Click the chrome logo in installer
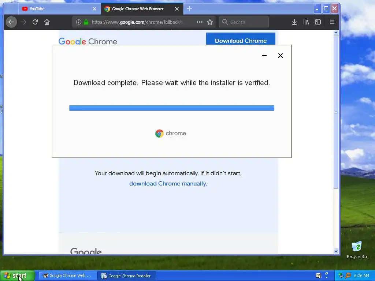Image resolution: width=375 pixels, height=281 pixels. (171, 133)
